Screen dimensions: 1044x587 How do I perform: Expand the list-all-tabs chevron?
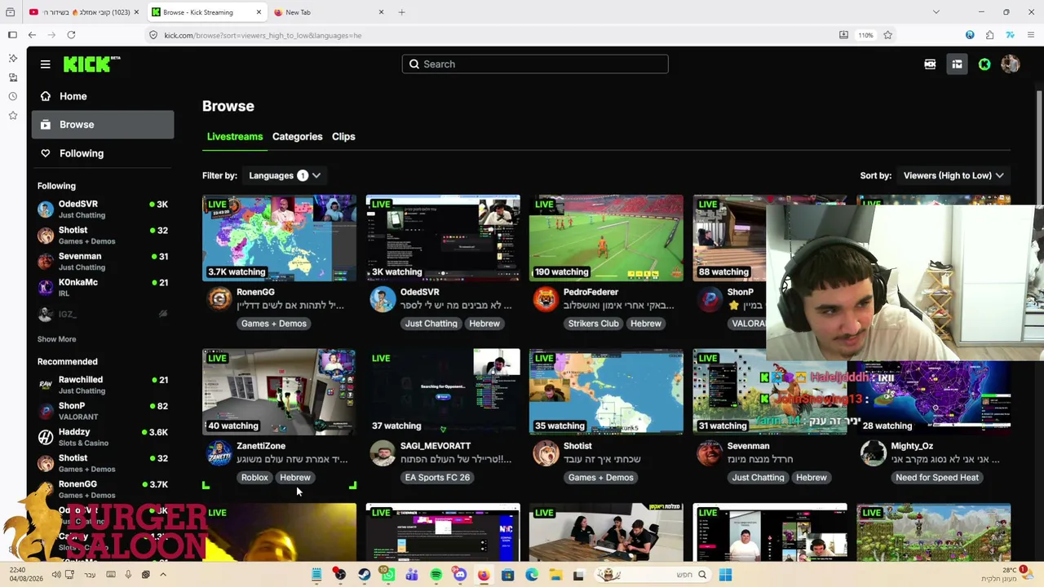936,12
